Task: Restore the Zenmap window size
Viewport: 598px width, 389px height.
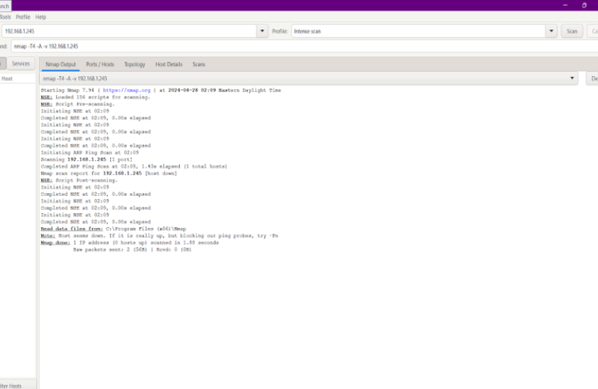Action: [x=584, y=6]
